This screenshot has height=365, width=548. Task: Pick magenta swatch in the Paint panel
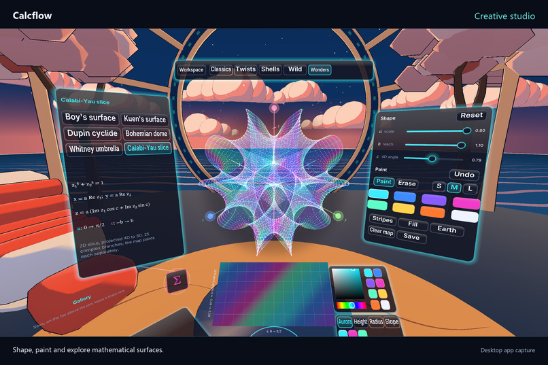[x=466, y=203]
